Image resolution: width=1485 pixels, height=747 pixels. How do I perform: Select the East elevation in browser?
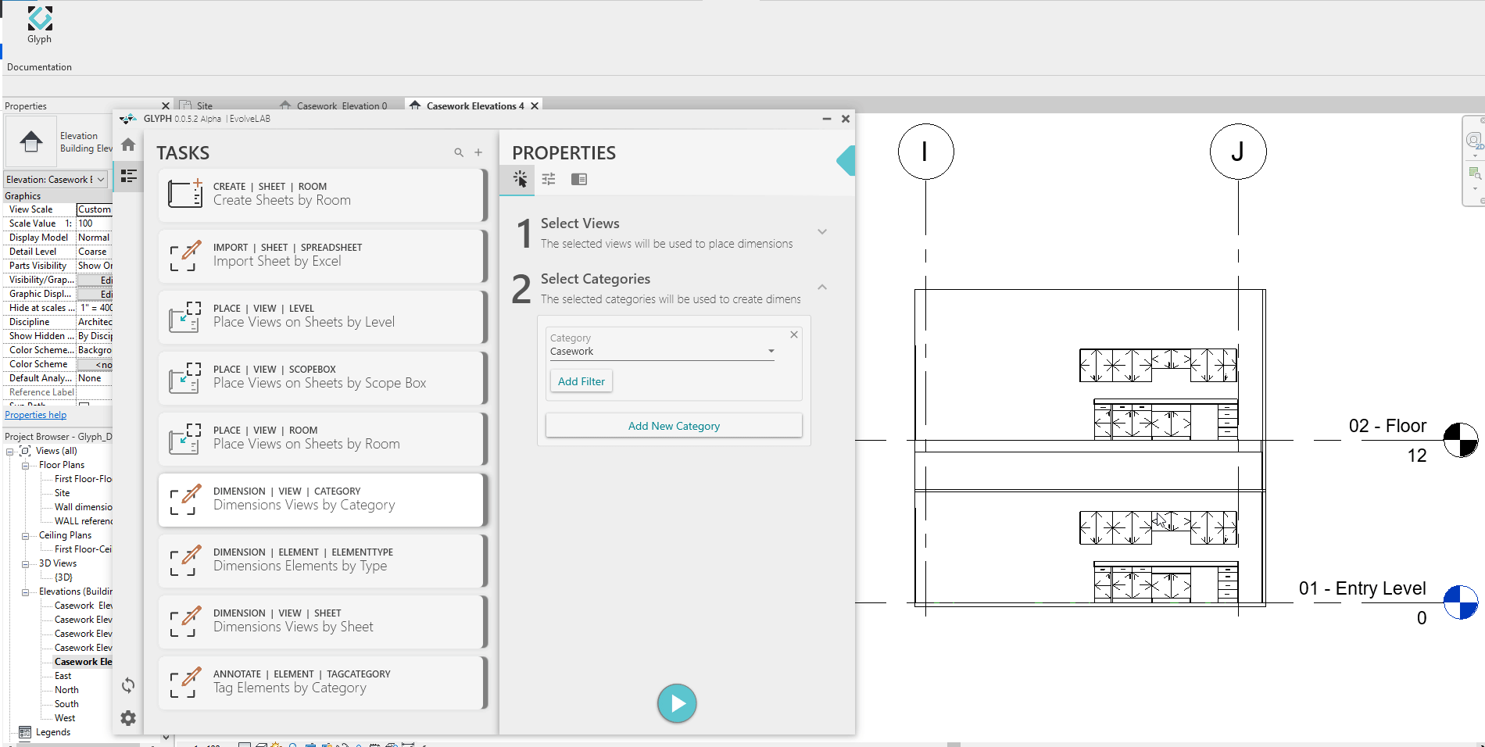(x=63, y=676)
